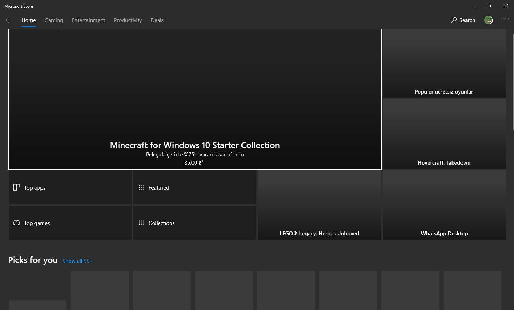The width and height of the screenshot is (514, 310).
Task: Click the Picks for you heading
Action: (33, 260)
